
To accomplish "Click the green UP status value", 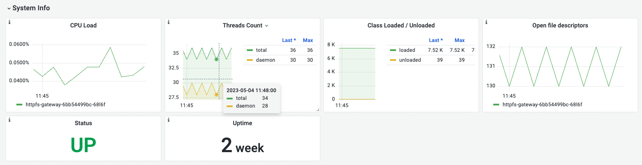I will (x=83, y=145).
